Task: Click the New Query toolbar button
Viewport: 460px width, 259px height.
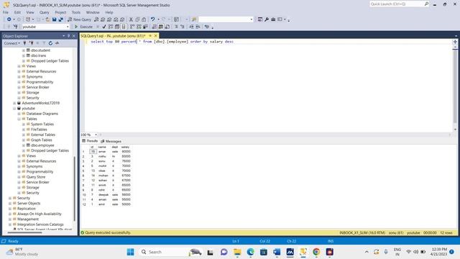Action: 80,19
